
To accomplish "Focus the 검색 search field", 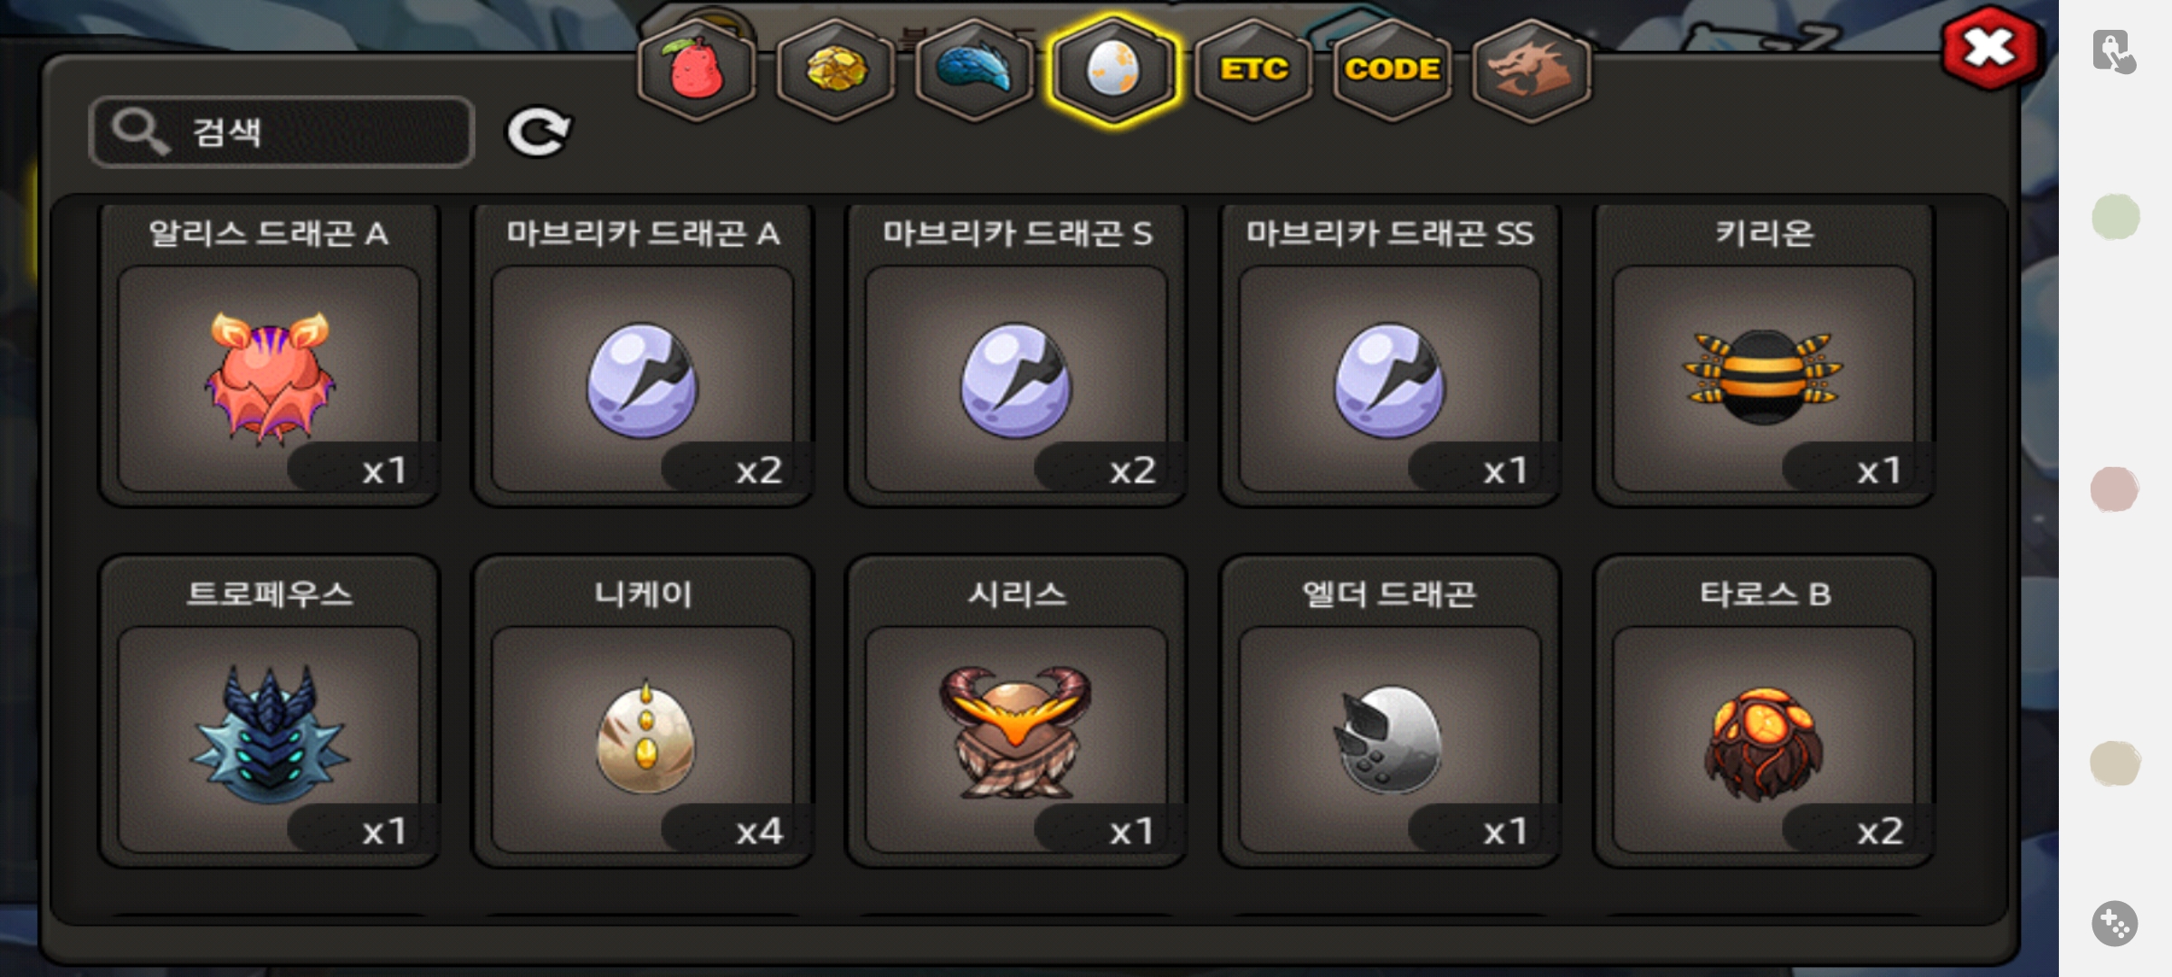I will point(281,132).
